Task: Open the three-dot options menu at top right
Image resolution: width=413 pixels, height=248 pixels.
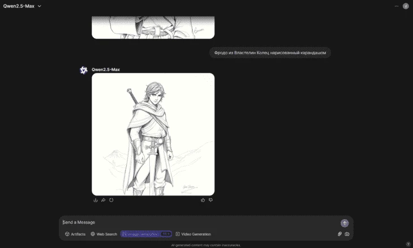Action: (397, 6)
